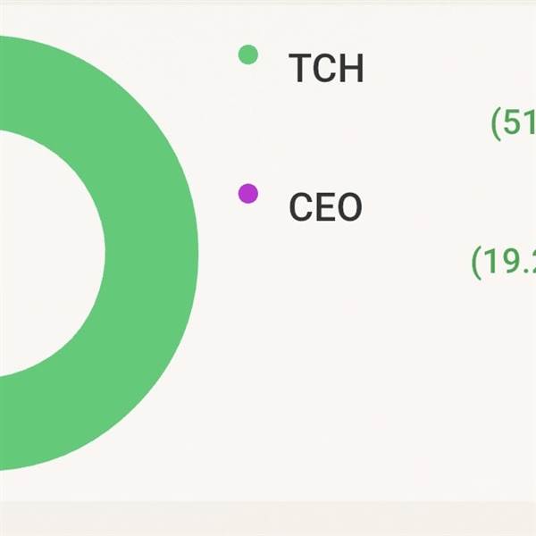
Task: Click the opening parenthesis before 51
Action: point(496,123)
